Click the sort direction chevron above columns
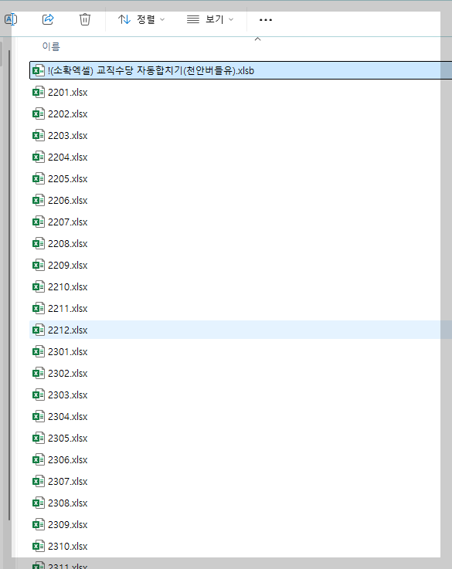The height and width of the screenshot is (569, 452). (x=258, y=39)
